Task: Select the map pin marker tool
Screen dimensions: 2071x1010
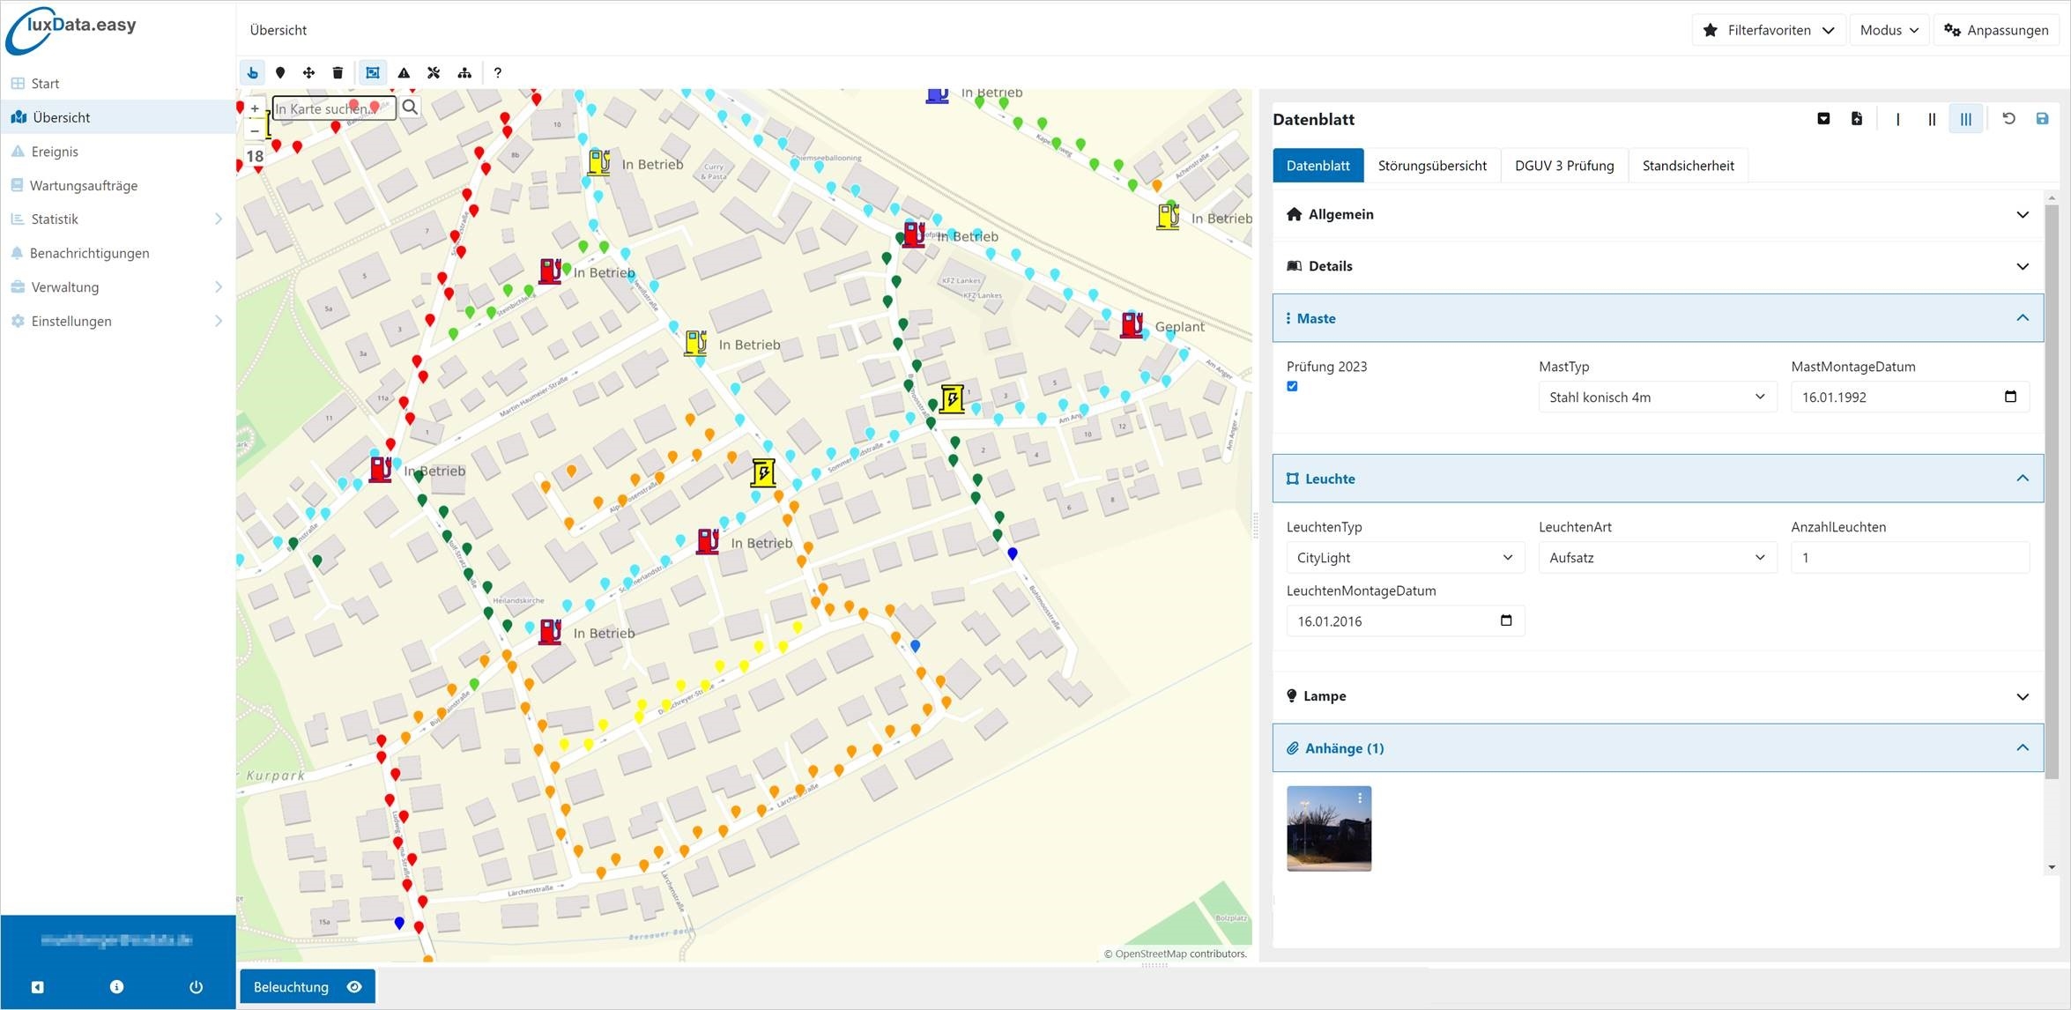Action: 280,73
